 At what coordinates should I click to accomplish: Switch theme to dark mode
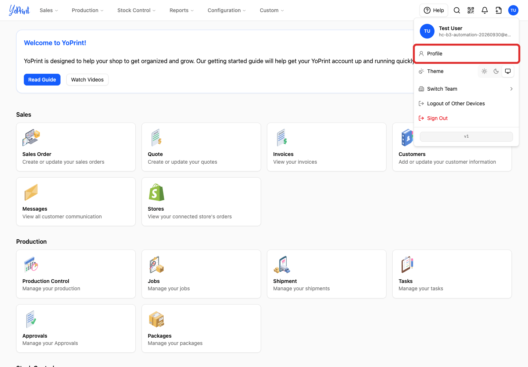click(x=496, y=71)
